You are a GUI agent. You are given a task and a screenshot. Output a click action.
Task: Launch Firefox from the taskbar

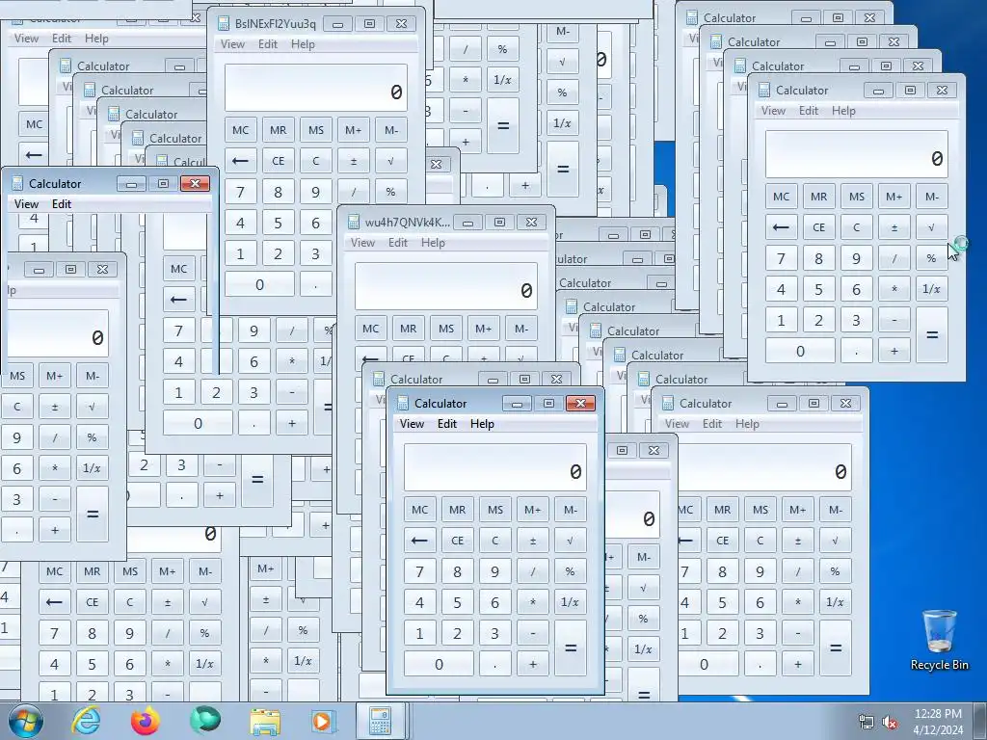point(146,721)
